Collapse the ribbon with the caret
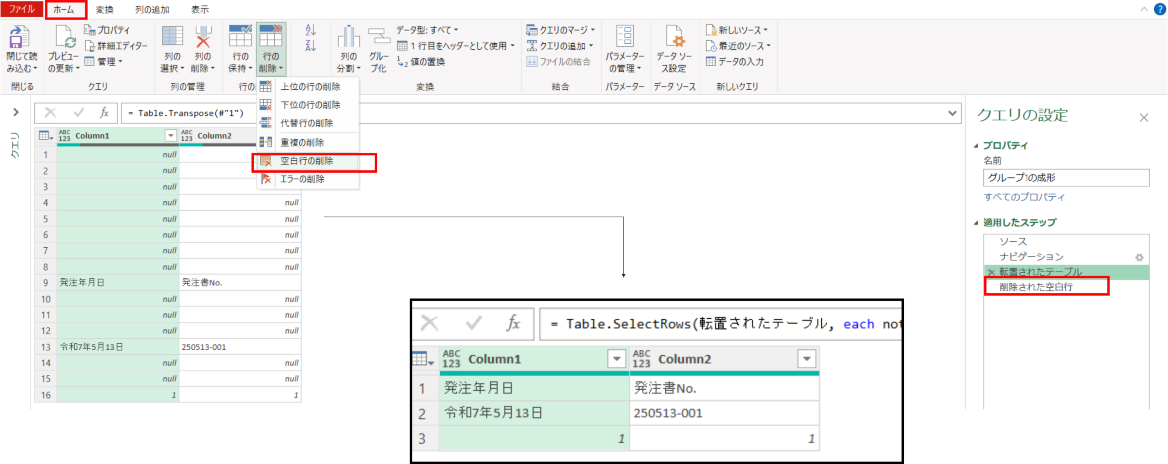Viewport: 1168px width, 464px height. 1144,9
